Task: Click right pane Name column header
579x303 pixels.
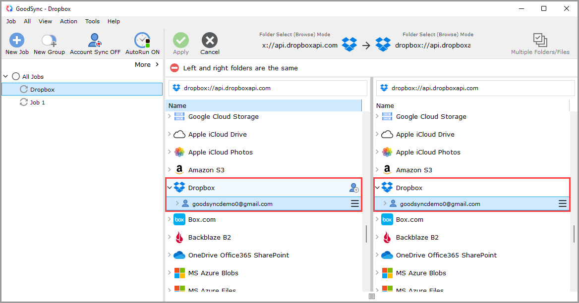Action: click(471, 105)
